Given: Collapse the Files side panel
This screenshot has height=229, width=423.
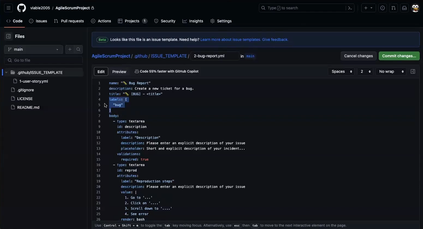Looking at the screenshot, I should coord(8,36).
